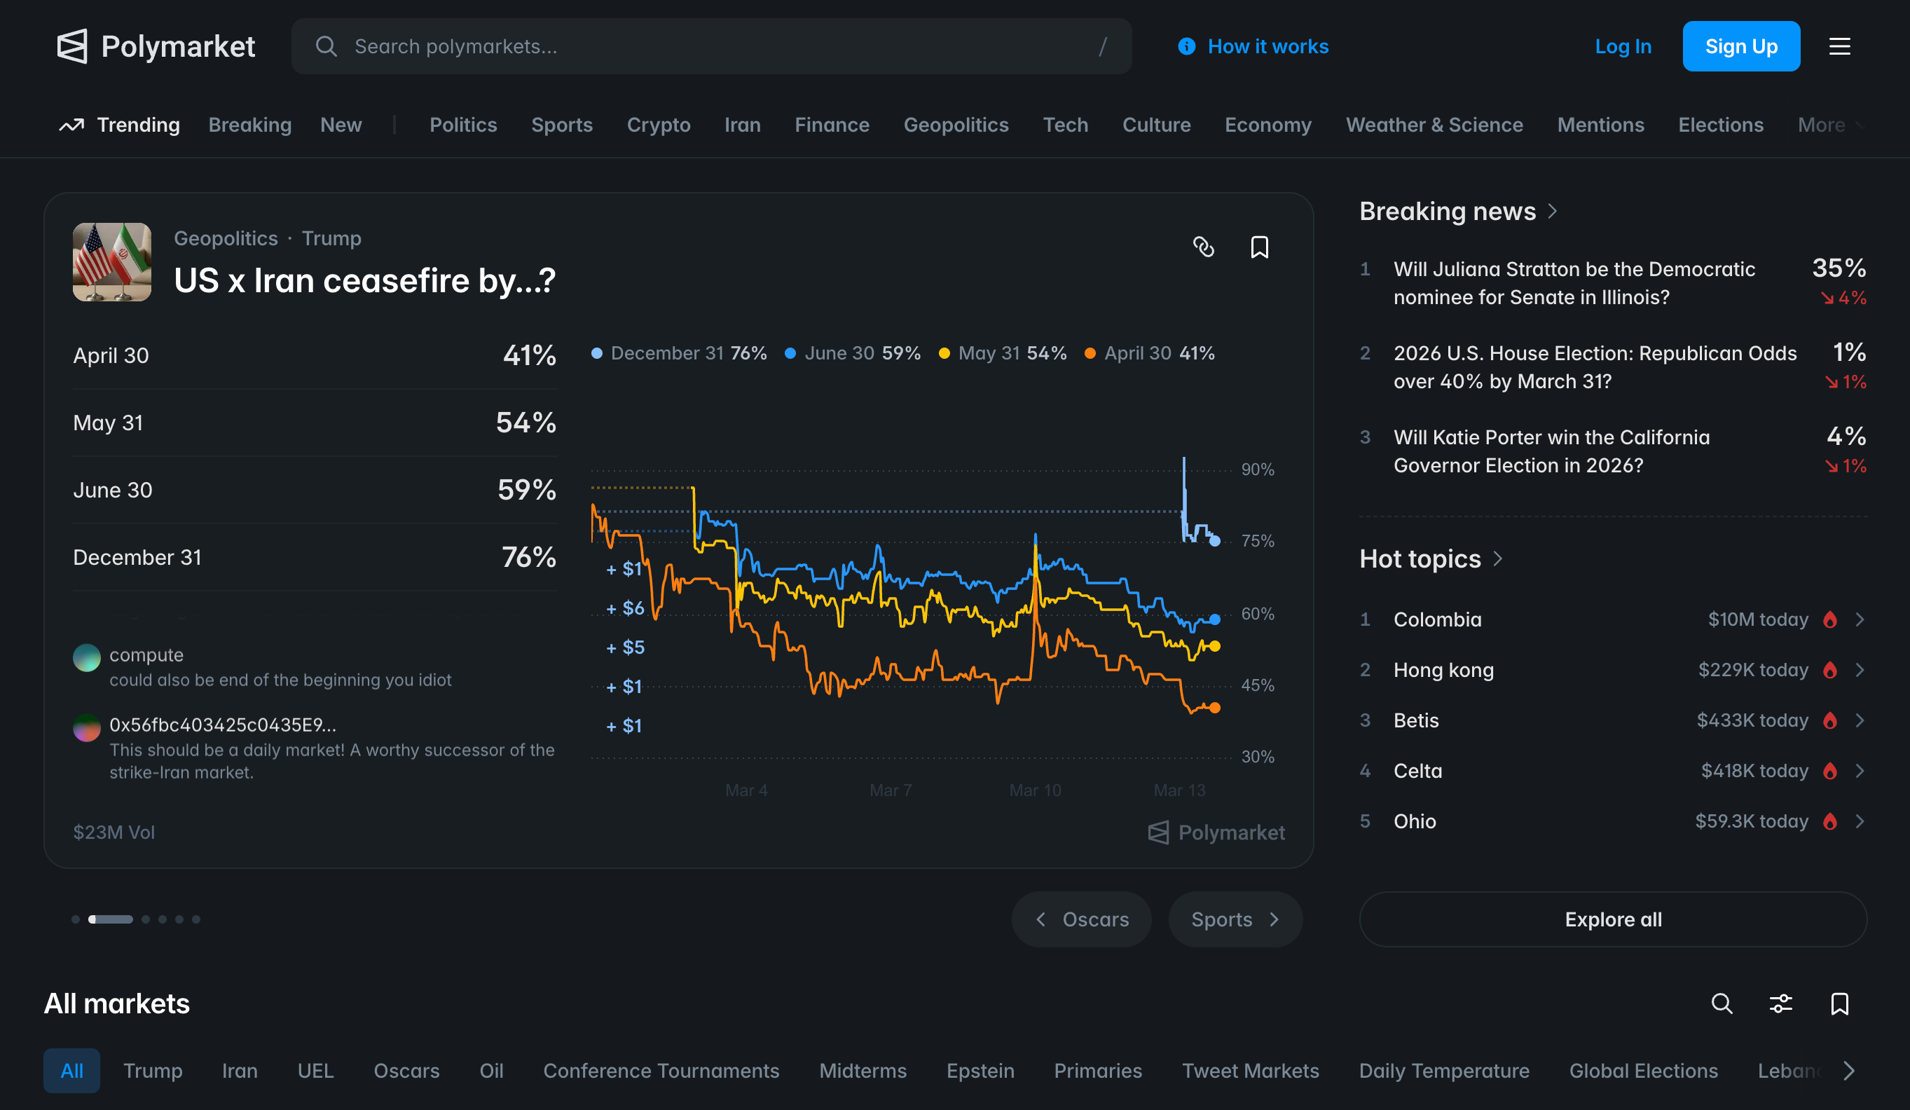Show more topic tags with right chevron
1910x1110 pixels.
(x=1849, y=1071)
